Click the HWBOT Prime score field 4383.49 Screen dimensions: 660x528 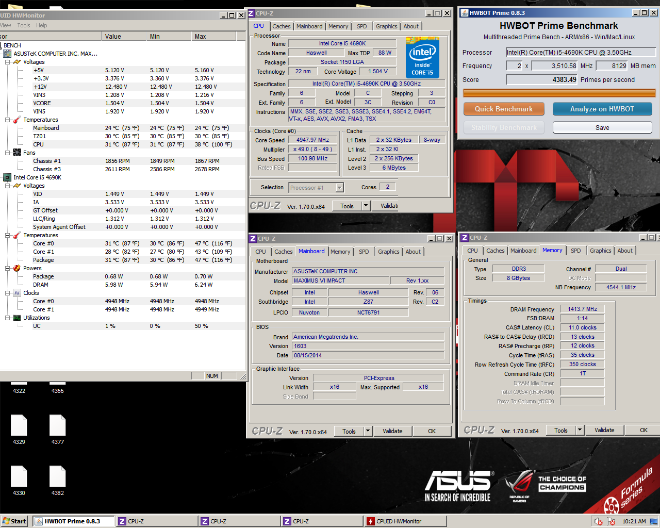pos(542,79)
